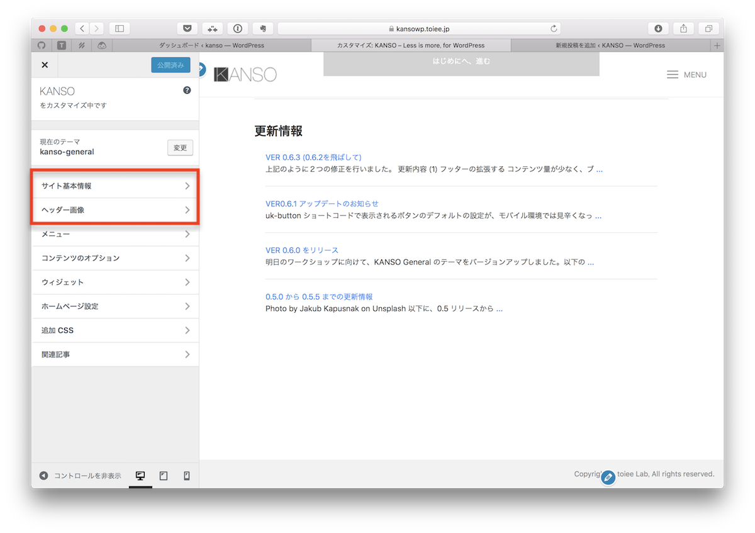Expand ホームページ設定 panel
The image size is (755, 533).
(115, 306)
